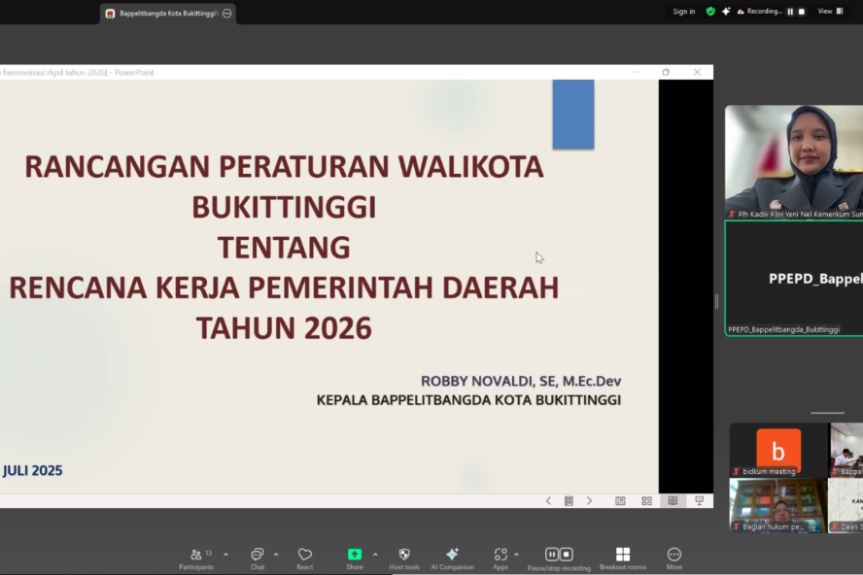Click the Sign in button

[x=683, y=12]
